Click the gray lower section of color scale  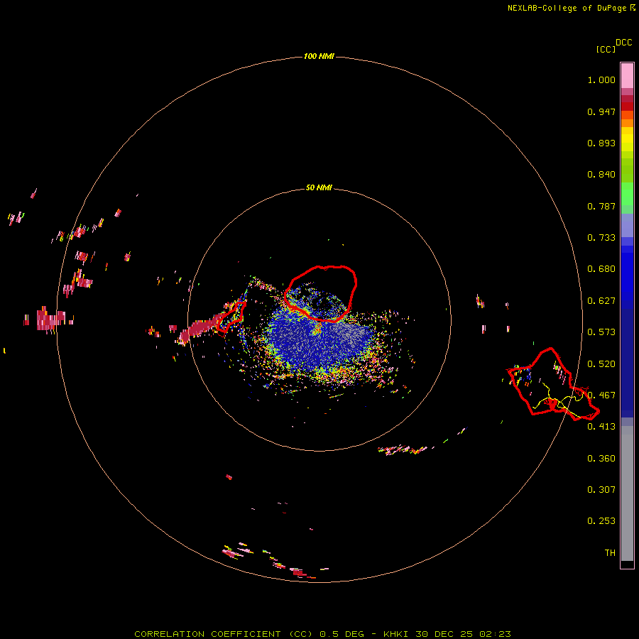tap(627, 493)
